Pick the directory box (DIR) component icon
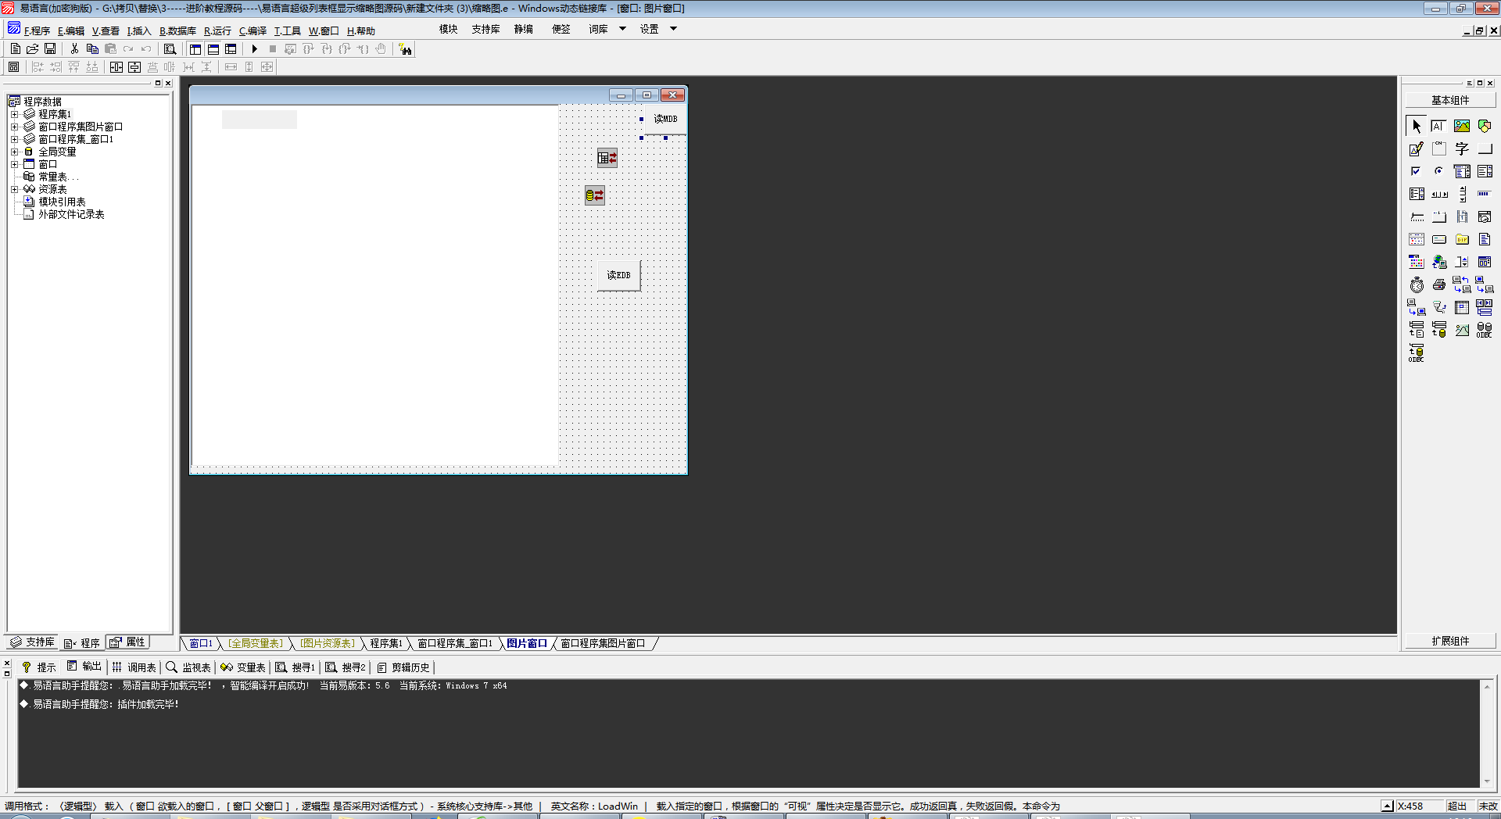 point(1462,239)
